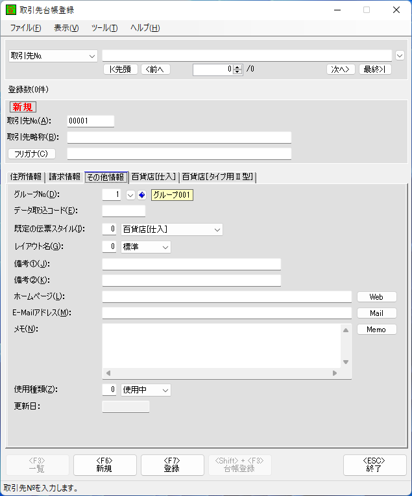The image size is (412, 496).
Task: Click the Memo button
Action: click(x=377, y=330)
